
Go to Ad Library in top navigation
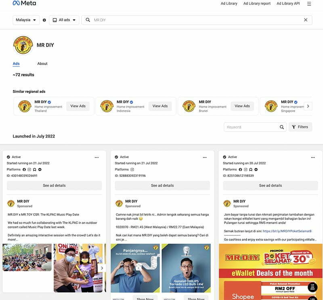point(229,4)
